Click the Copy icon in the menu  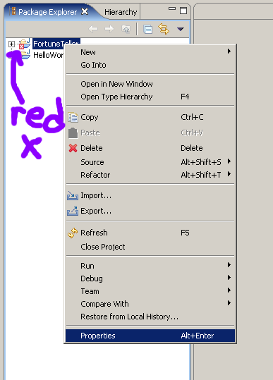tap(73, 117)
